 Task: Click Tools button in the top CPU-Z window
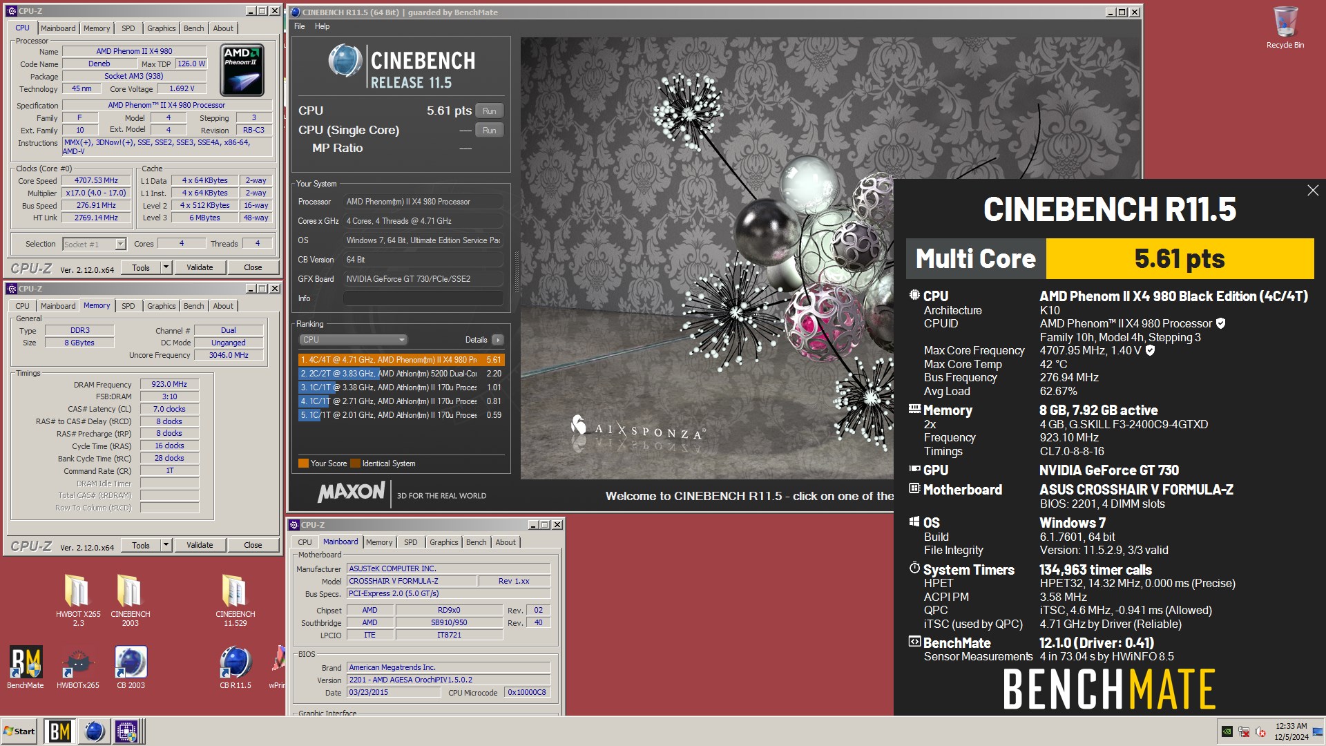click(141, 267)
